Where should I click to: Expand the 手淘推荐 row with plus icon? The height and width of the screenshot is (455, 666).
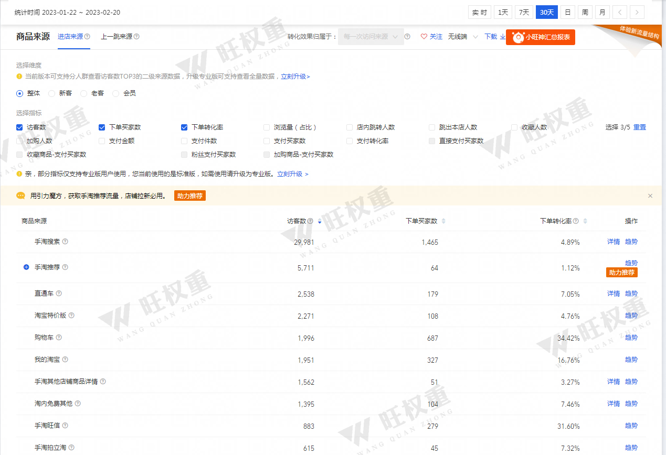click(26, 267)
